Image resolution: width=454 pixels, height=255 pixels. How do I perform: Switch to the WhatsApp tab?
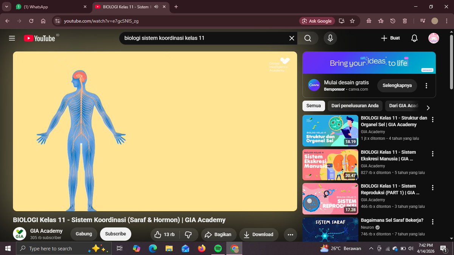point(51,7)
